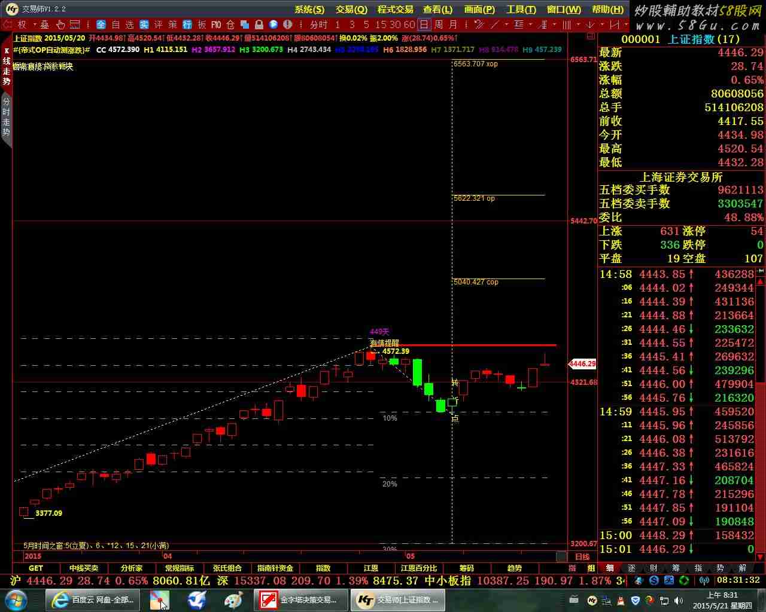Viewport: 766px width, 612px height.
Task: Click the 策 toolbar button
Action: click(x=173, y=25)
